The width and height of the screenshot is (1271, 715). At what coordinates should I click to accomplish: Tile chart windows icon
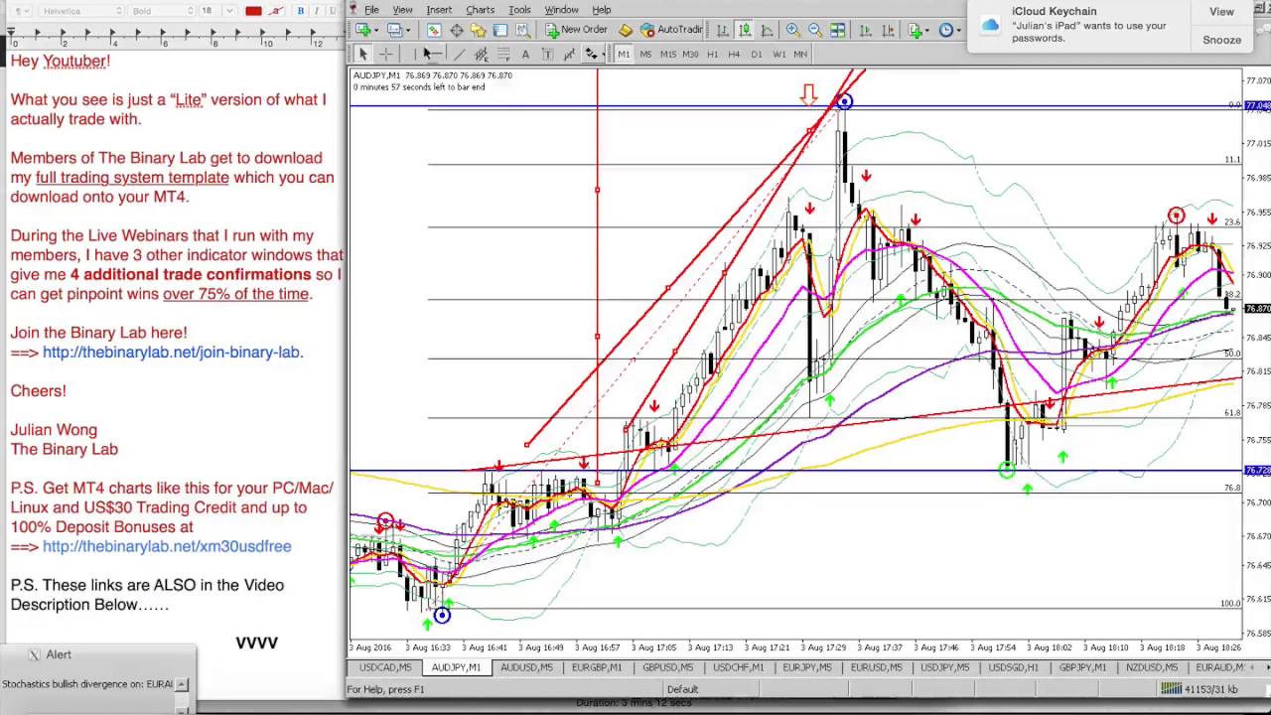point(837,30)
